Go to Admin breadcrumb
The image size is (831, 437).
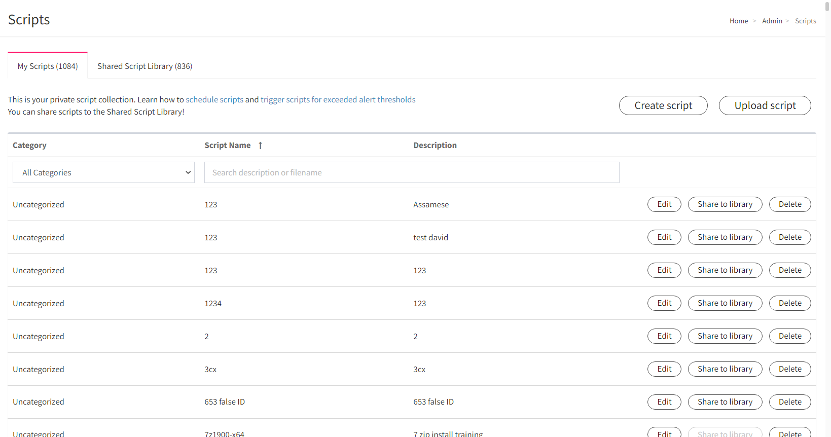pos(772,21)
